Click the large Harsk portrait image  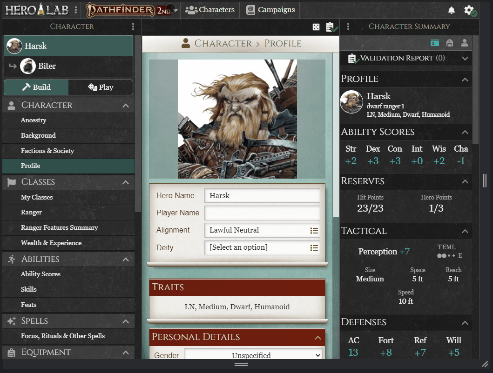pos(237,119)
